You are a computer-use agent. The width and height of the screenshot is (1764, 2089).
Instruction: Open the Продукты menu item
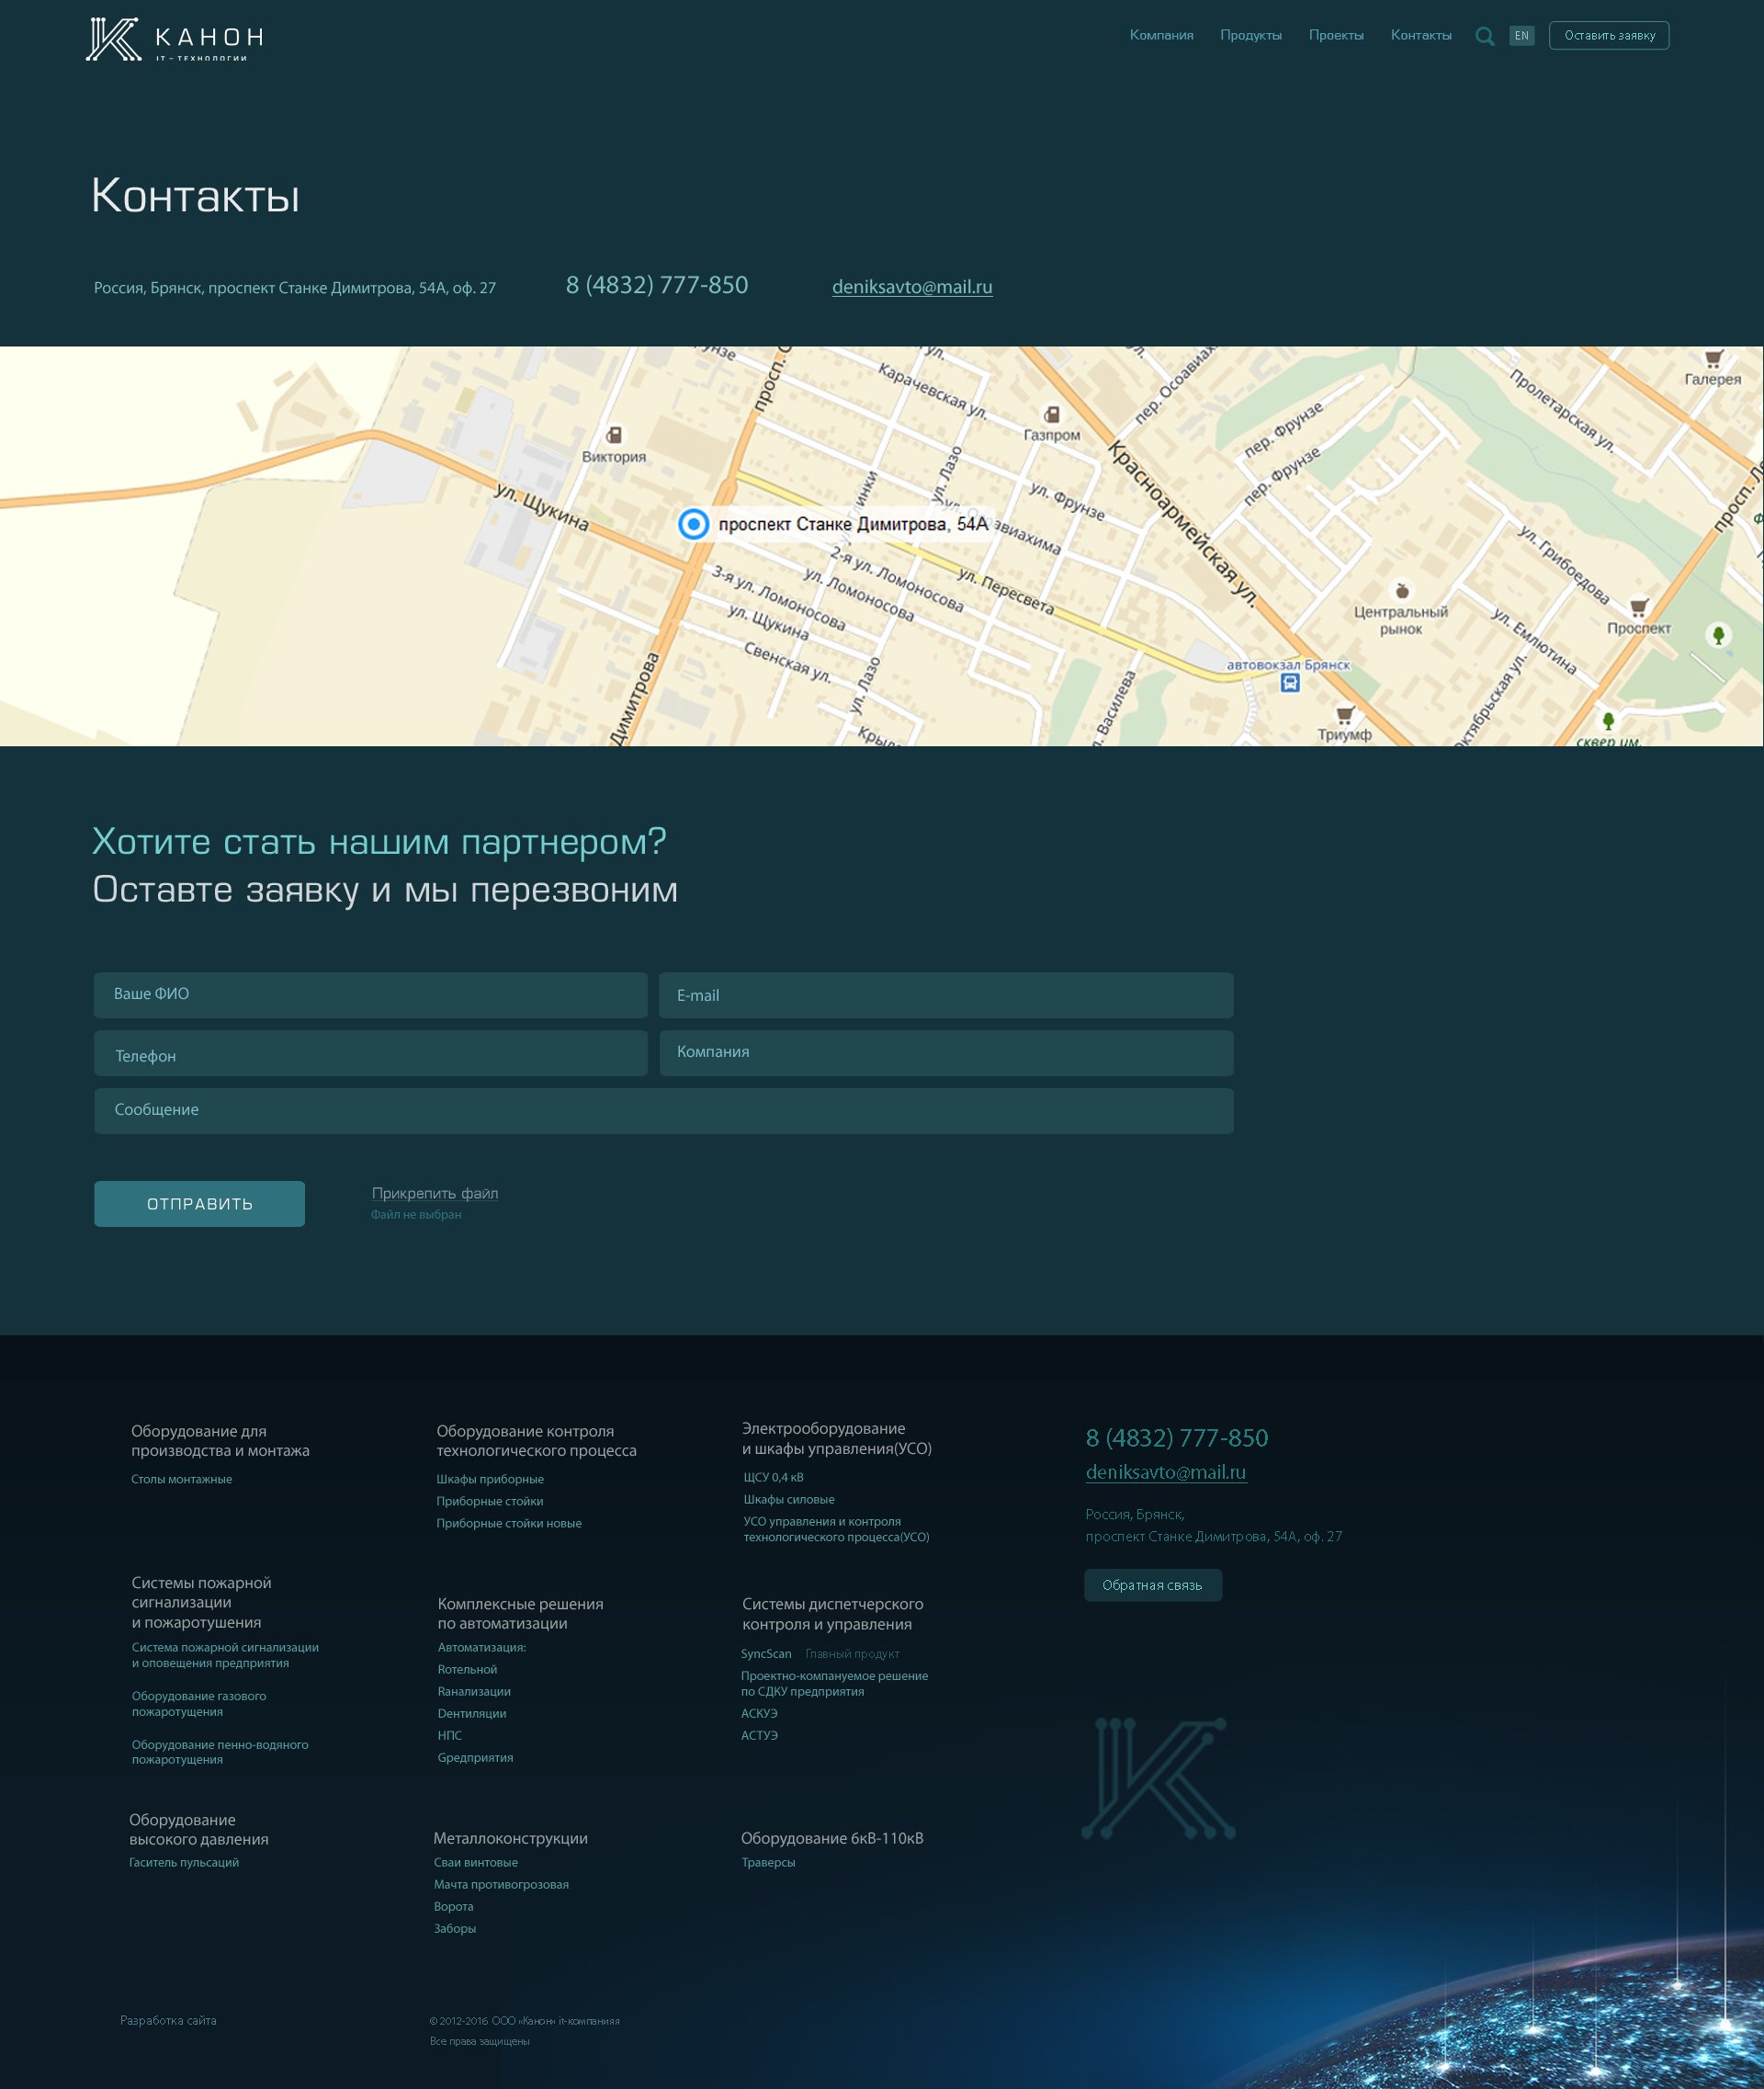(x=1250, y=36)
